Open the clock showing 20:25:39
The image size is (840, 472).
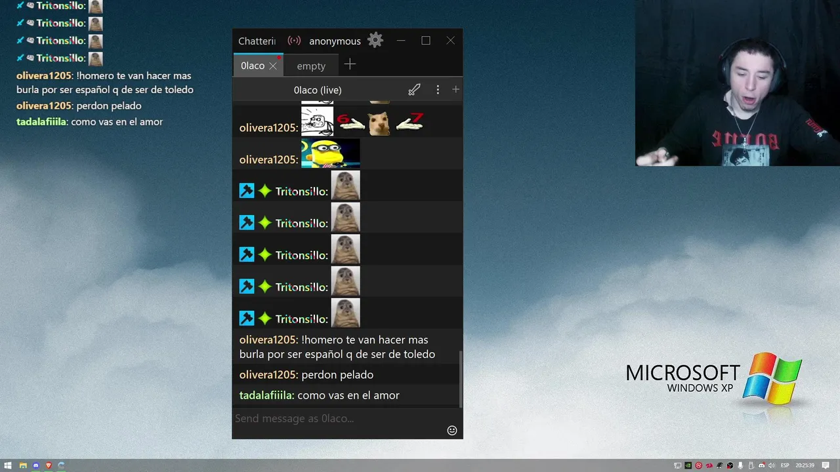point(805,465)
